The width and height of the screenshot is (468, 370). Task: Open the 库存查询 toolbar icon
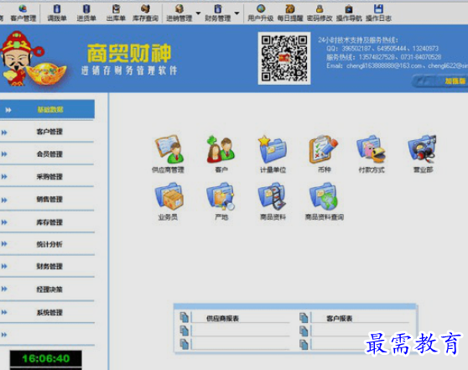click(x=145, y=13)
